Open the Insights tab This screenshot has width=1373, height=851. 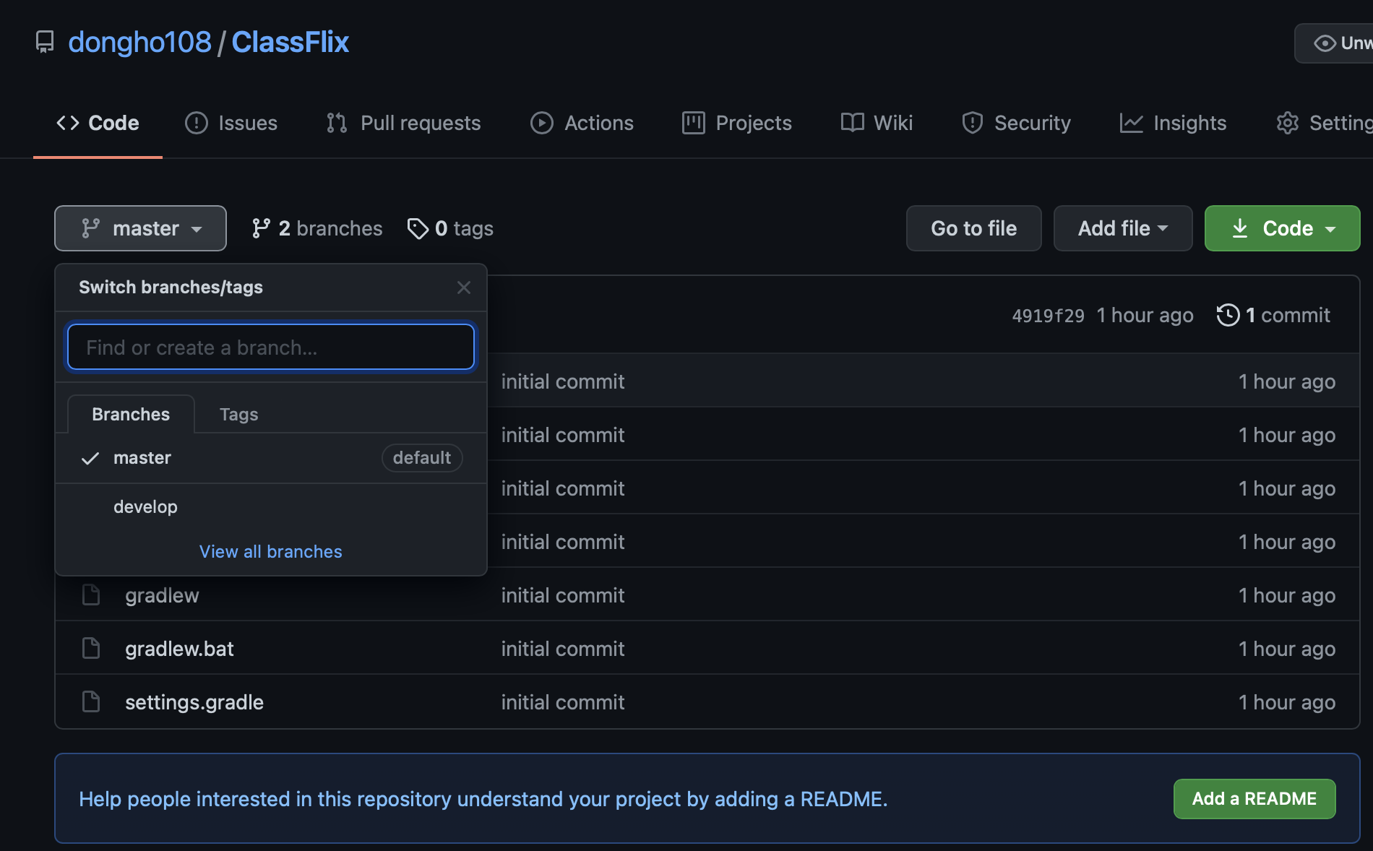[x=1173, y=123]
